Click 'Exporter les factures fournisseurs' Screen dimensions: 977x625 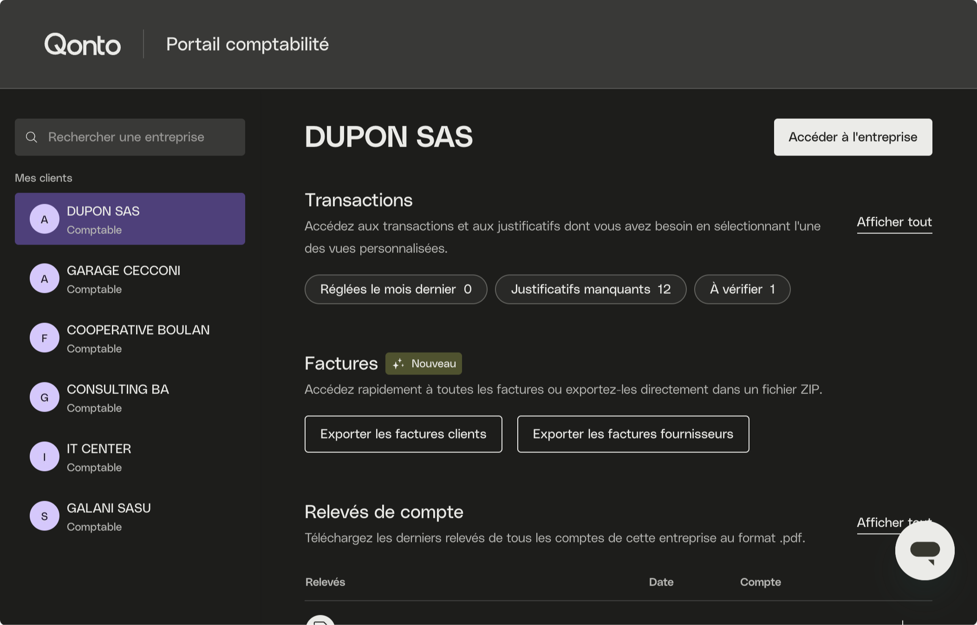point(633,434)
